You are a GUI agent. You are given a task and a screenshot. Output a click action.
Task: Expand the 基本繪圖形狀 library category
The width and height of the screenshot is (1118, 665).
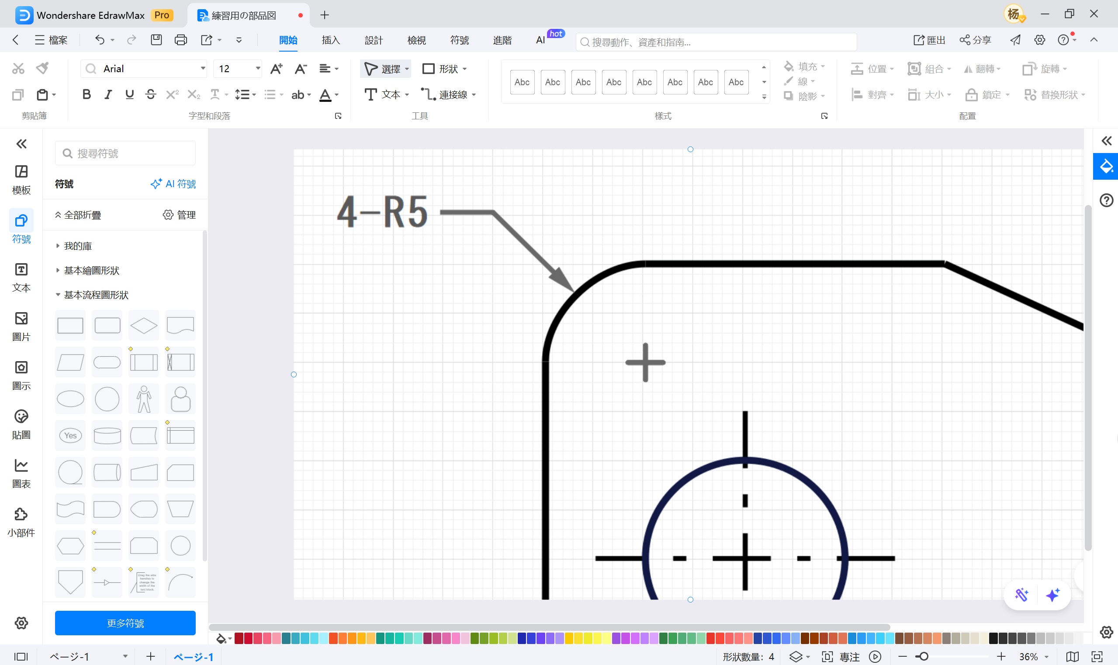[91, 270]
